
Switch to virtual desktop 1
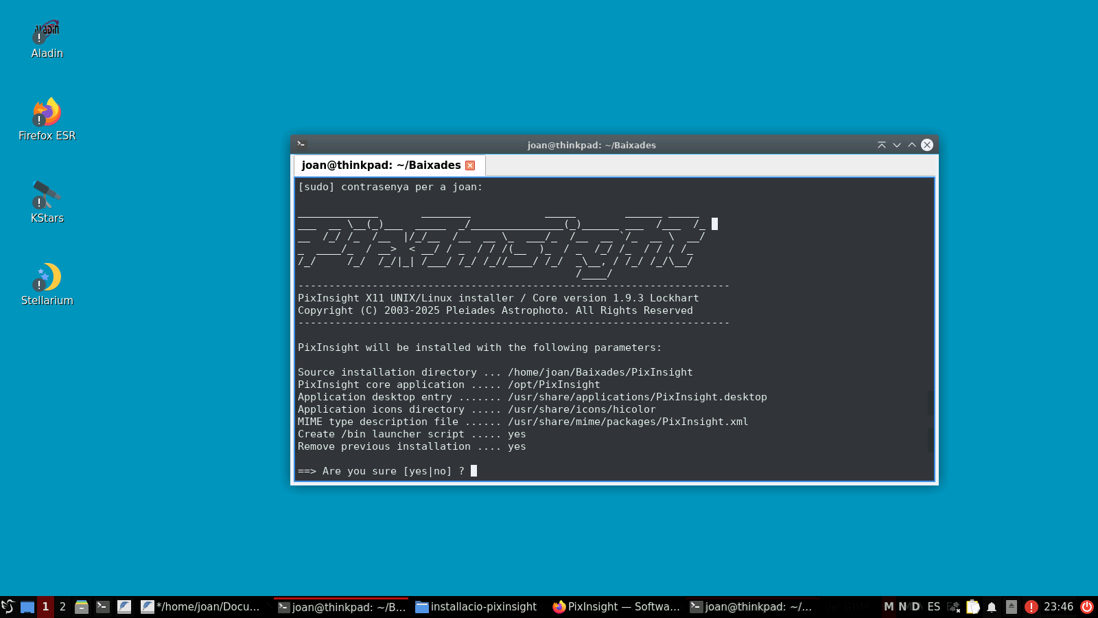45,606
